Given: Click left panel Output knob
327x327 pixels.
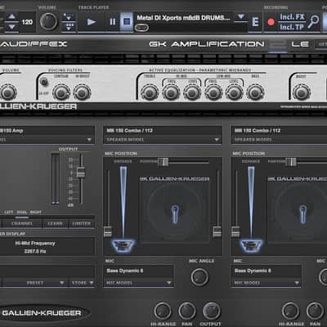Looking at the screenshot, I should pos(211,311).
